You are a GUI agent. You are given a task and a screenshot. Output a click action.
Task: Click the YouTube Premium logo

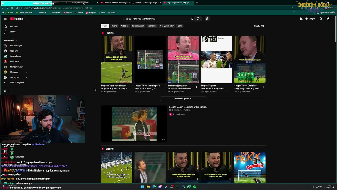[17, 19]
